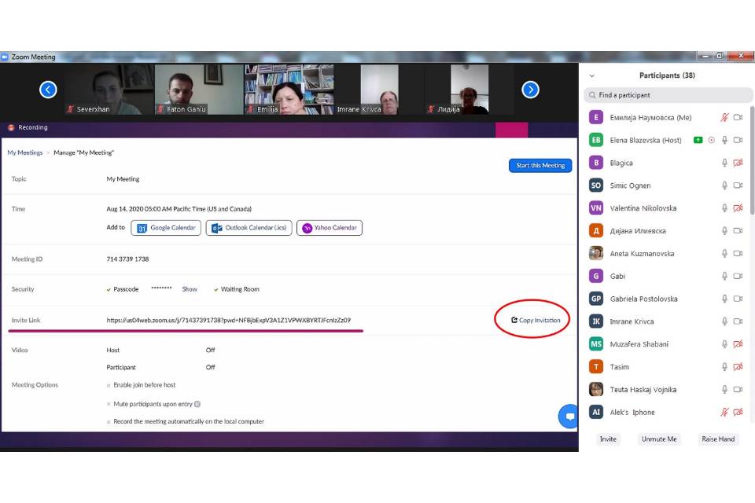Select participant Valentina Nikolovska

[x=666, y=208]
